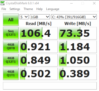
Task: Select the 4KiB Q32T1 write result 1.050
Action: point(78,60)
